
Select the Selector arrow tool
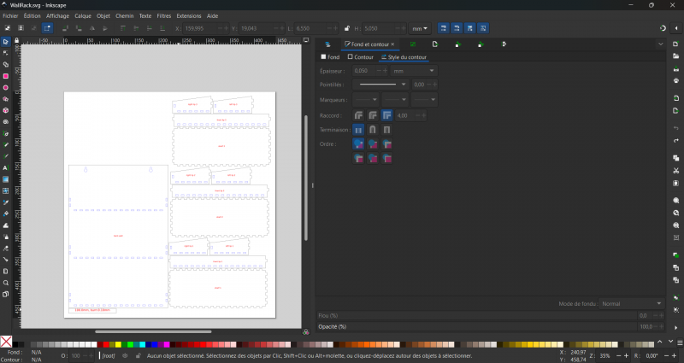point(5,41)
